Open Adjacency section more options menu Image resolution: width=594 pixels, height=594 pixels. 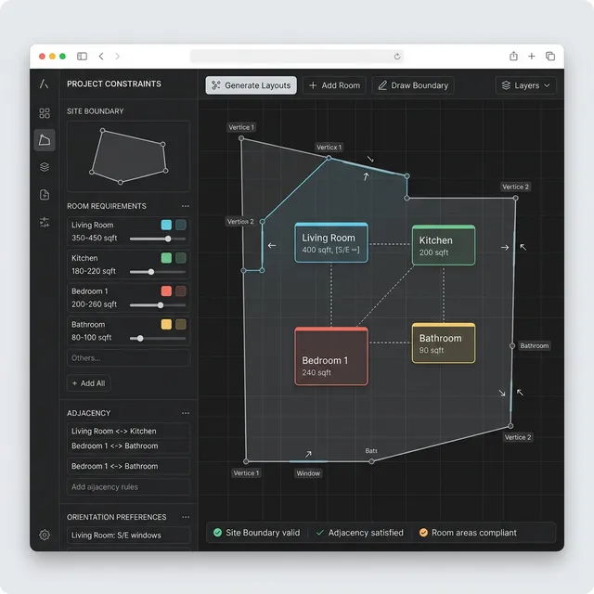[186, 413]
